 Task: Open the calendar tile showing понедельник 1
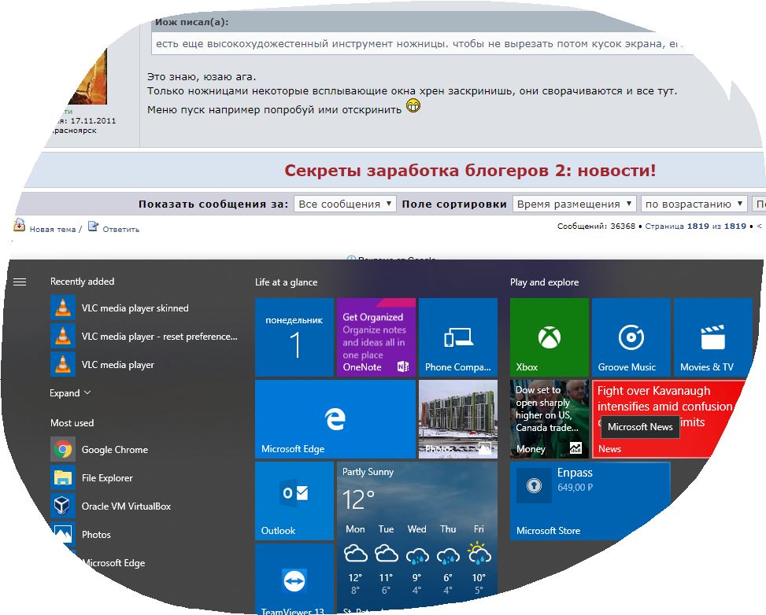294,337
